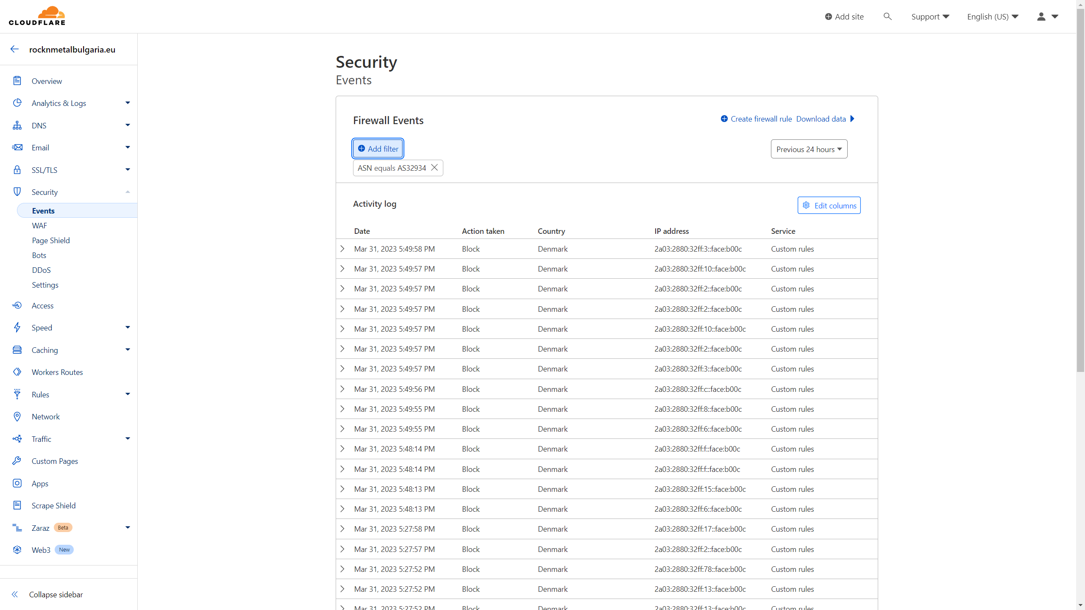Click the back arrow beside rocknmetalbulgaria.eu
The height and width of the screenshot is (610, 1085).
(x=15, y=49)
